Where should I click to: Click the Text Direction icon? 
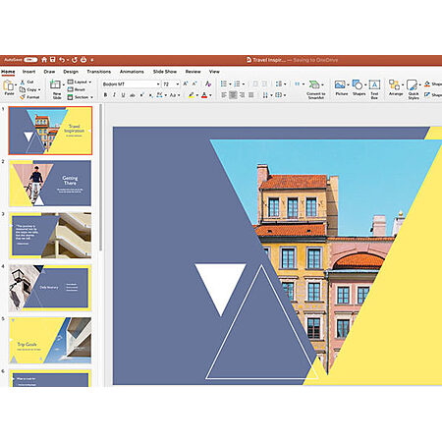point(265,95)
